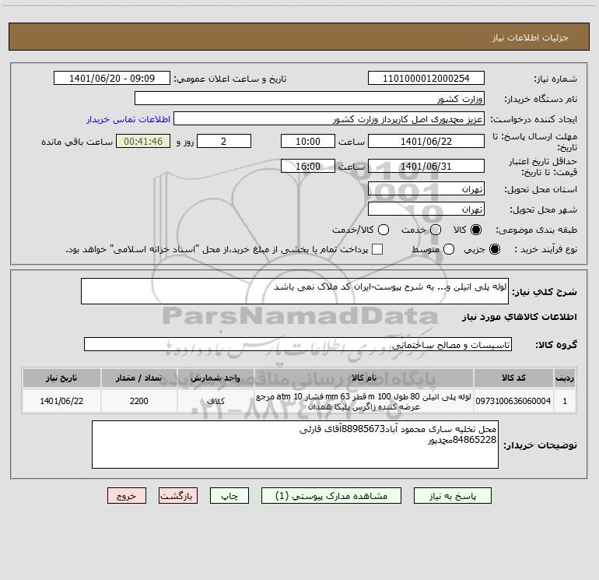
Task: Open مشاهده مدارک پیوستی (1) button
Action: click(331, 496)
